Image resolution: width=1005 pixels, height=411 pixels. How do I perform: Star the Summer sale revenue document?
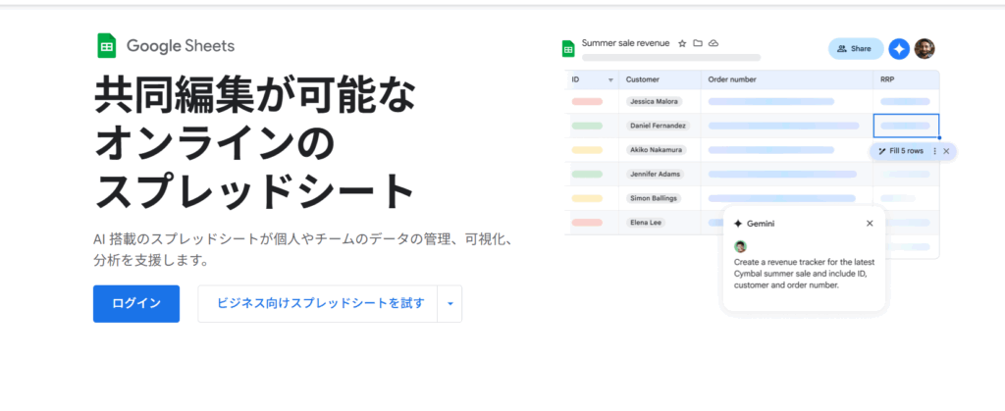pyautogui.click(x=682, y=43)
